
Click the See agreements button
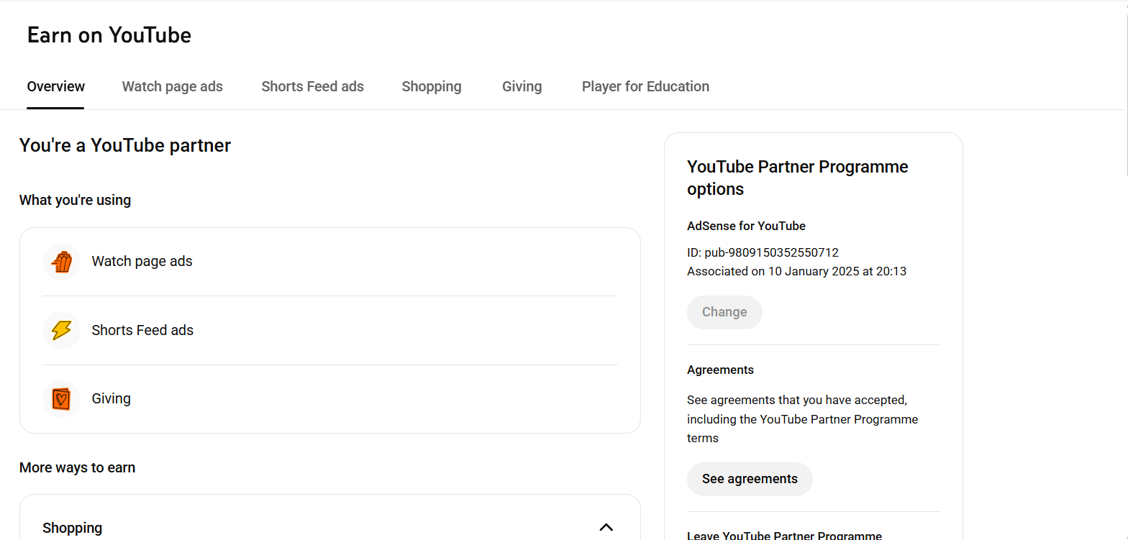click(749, 479)
